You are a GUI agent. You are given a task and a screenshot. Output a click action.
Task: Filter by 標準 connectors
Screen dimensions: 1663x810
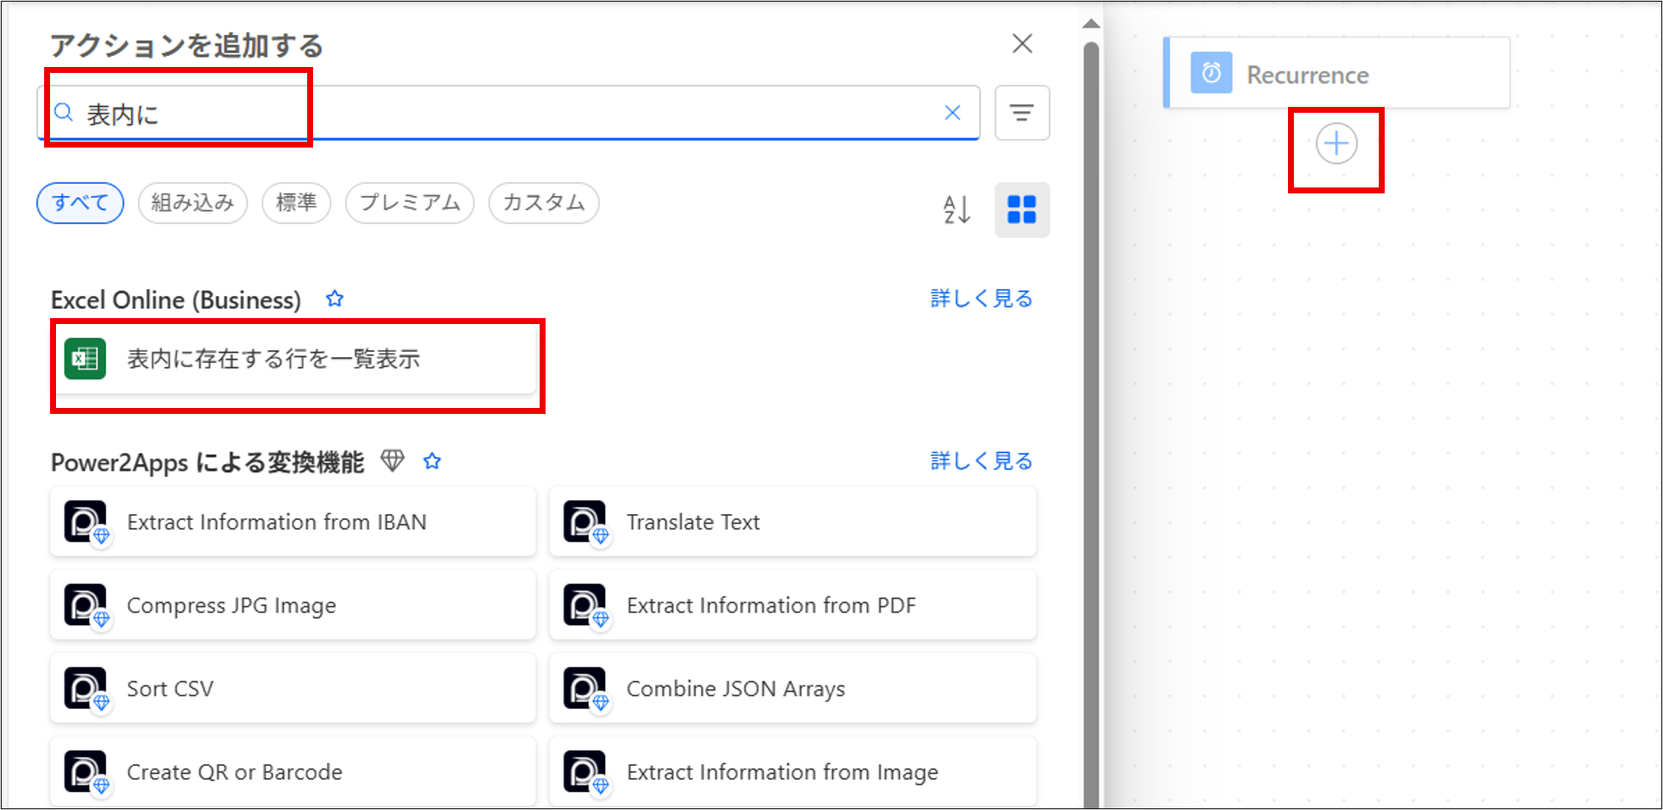click(x=296, y=203)
